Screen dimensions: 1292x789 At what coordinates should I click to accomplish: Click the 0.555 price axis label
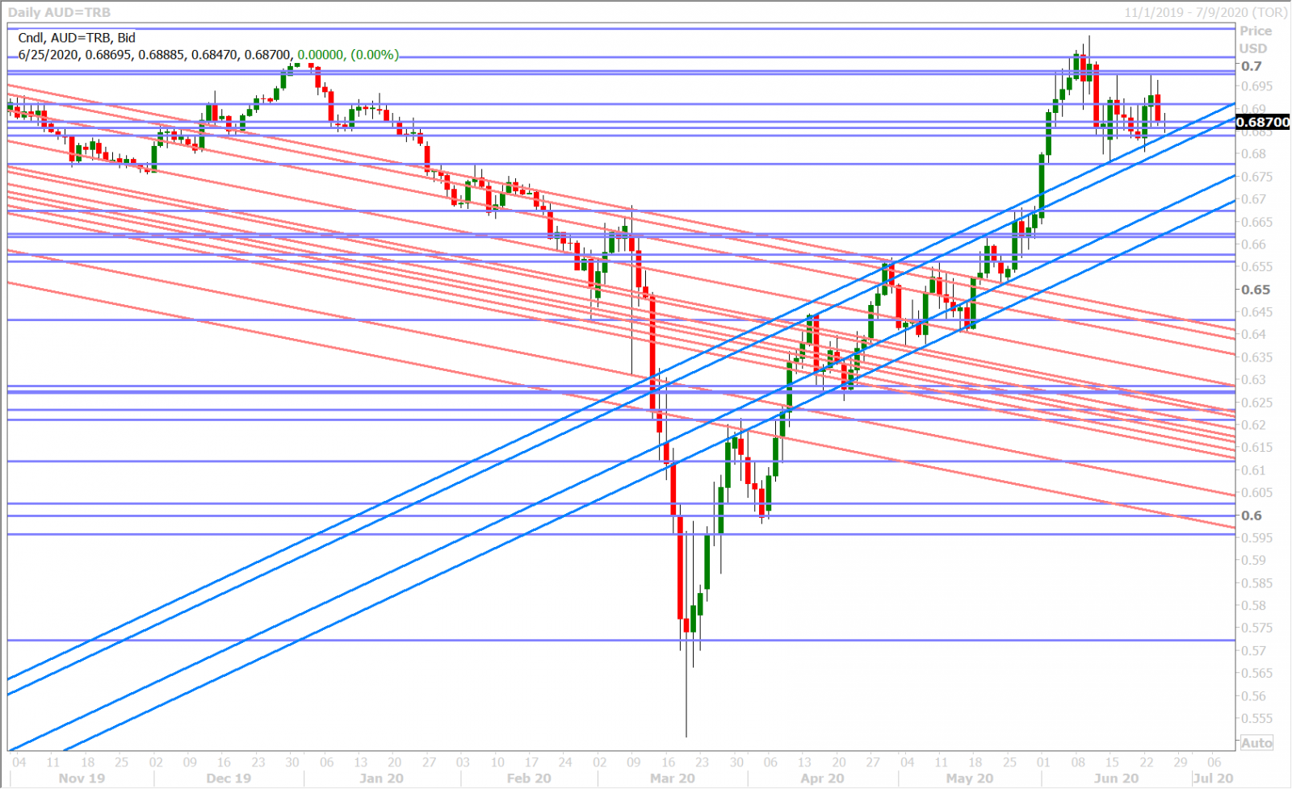coord(1256,719)
